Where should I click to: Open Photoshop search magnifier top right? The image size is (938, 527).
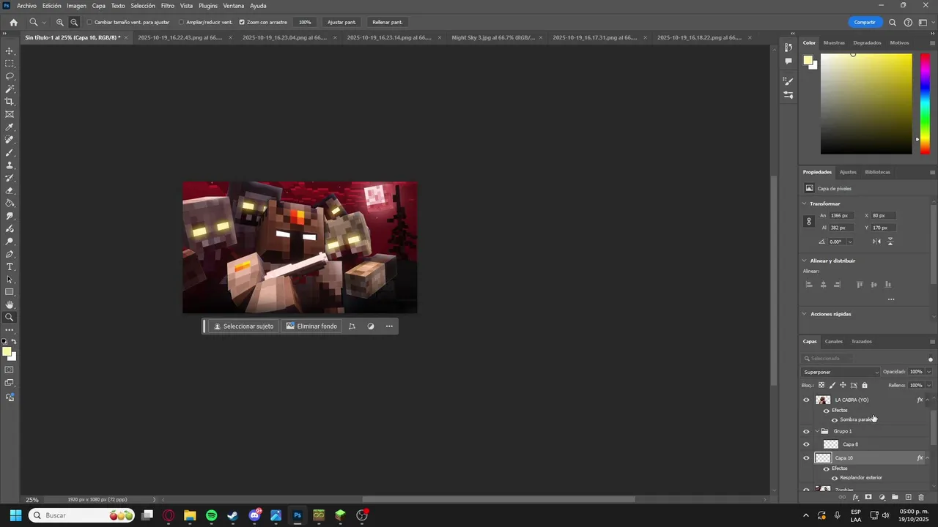(x=893, y=22)
